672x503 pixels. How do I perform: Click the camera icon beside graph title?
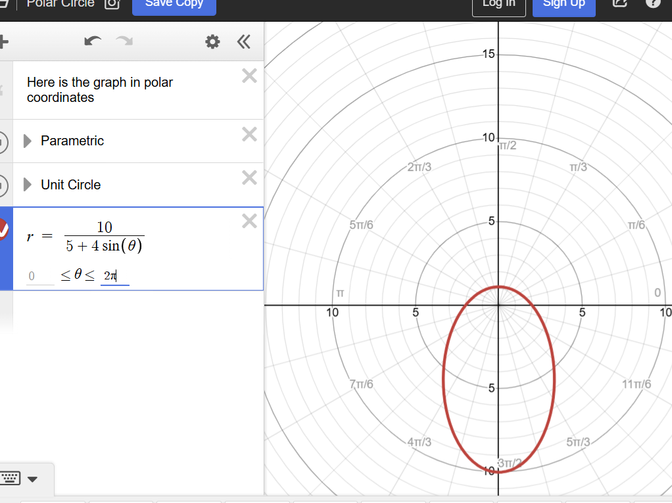(x=112, y=4)
